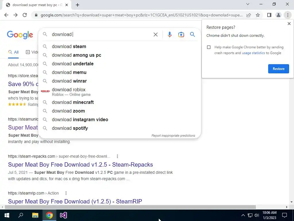Open the Chrome three-dot menu
This screenshot has width=294, height=221.
288,15
